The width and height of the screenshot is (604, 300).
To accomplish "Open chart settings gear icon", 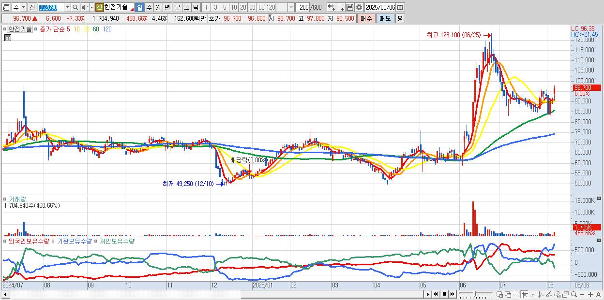I will click(359, 7).
